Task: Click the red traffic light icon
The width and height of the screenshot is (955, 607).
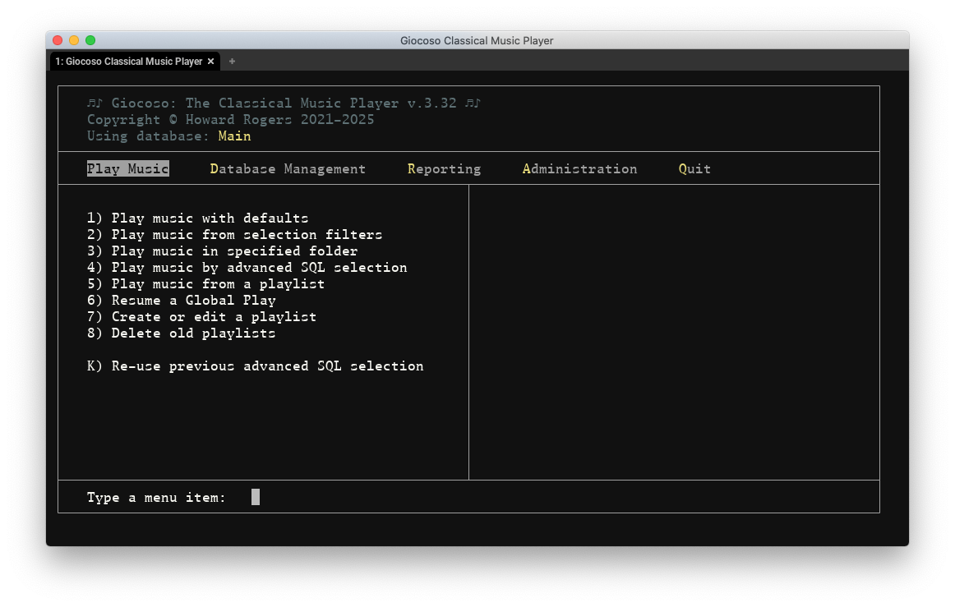Action: [57, 39]
